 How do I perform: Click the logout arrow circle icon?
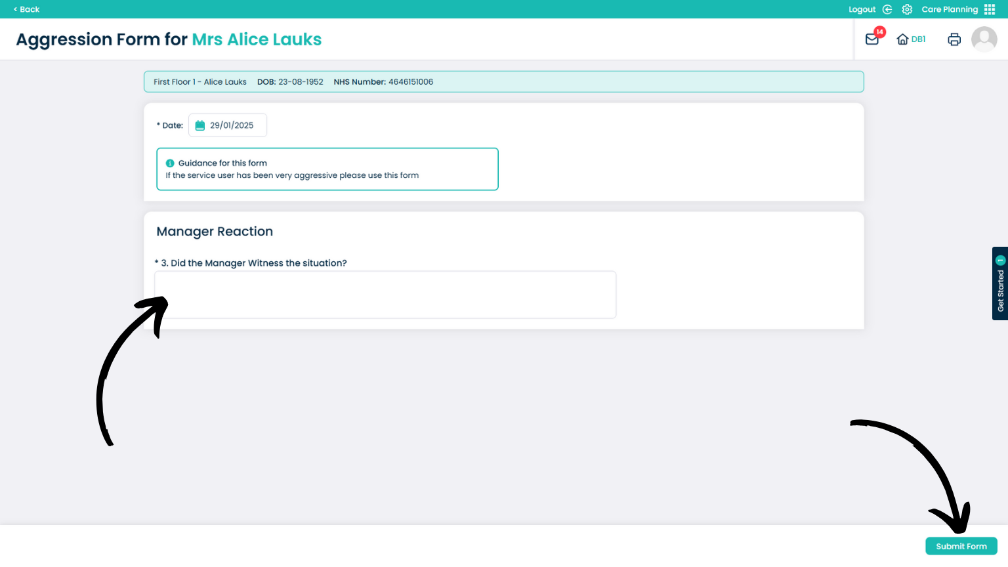click(x=887, y=9)
